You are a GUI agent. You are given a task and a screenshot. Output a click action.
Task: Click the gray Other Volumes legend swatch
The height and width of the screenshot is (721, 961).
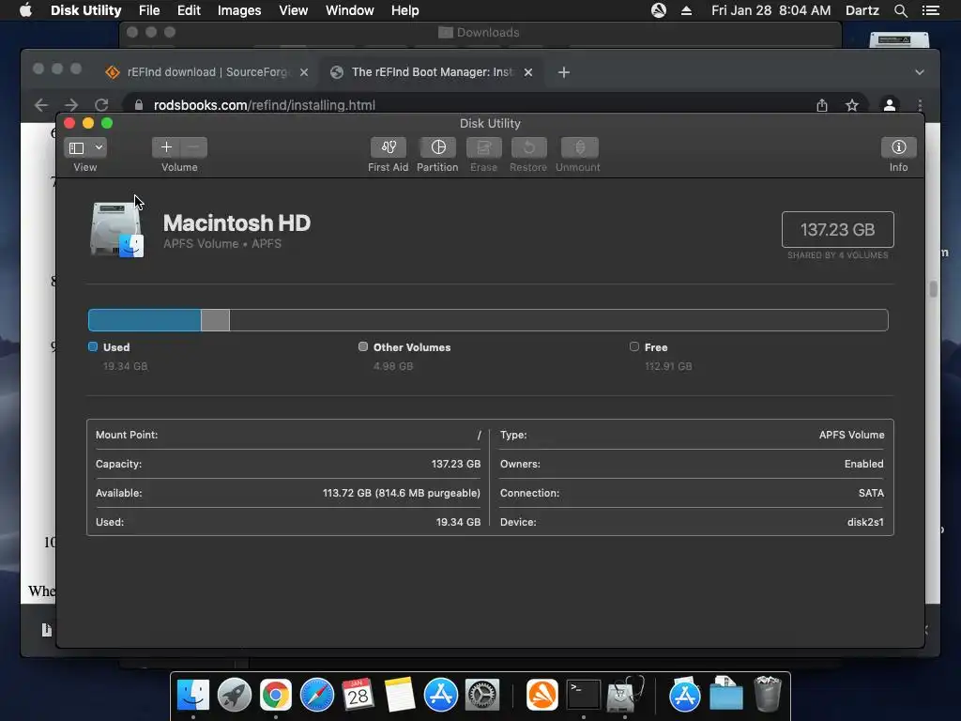(x=363, y=346)
